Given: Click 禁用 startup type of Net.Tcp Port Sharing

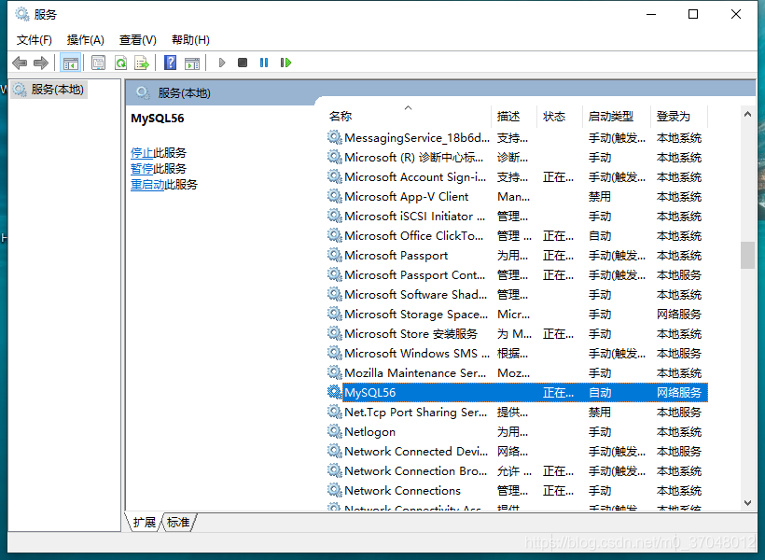Looking at the screenshot, I should (x=600, y=412).
